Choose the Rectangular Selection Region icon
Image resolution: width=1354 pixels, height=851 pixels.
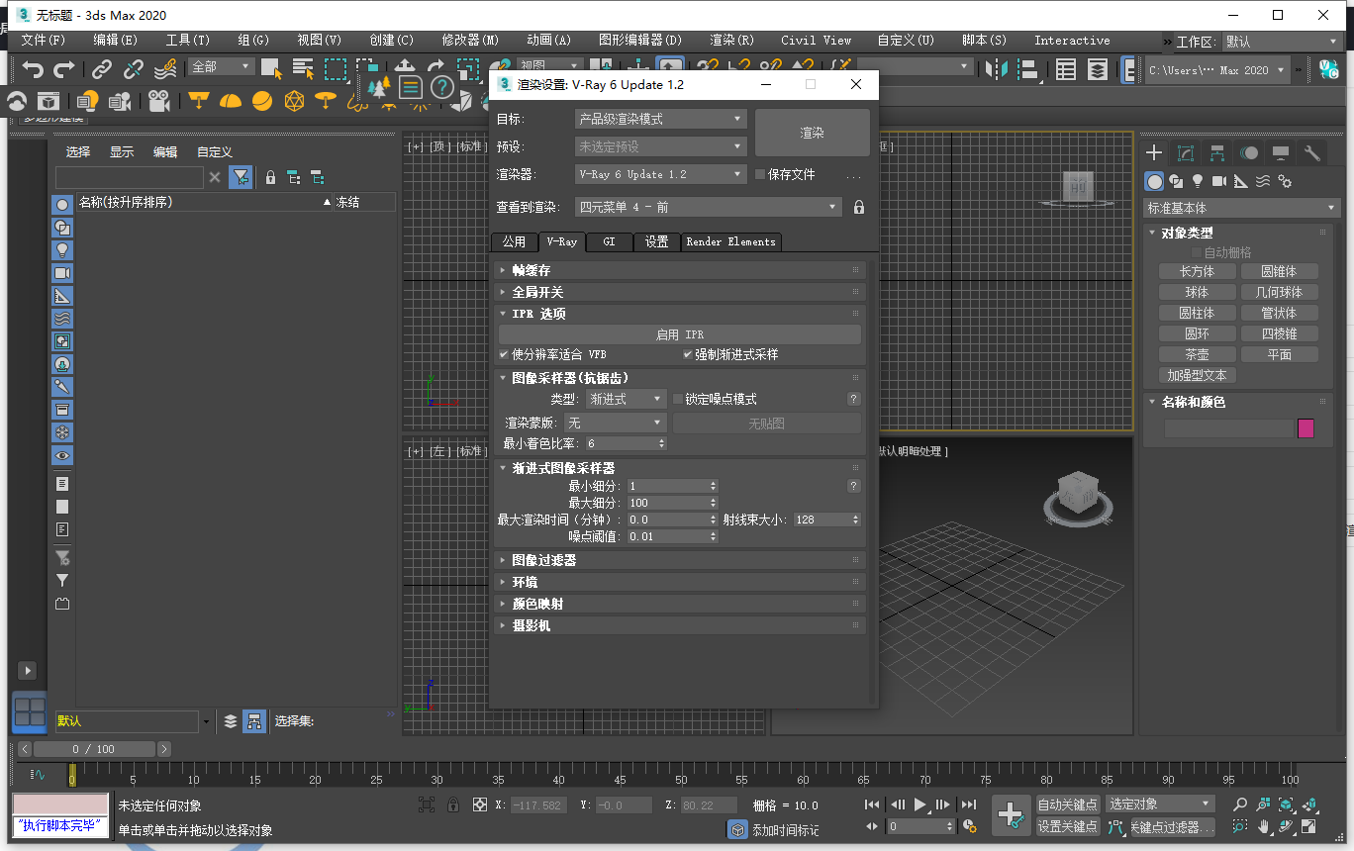pos(336,69)
